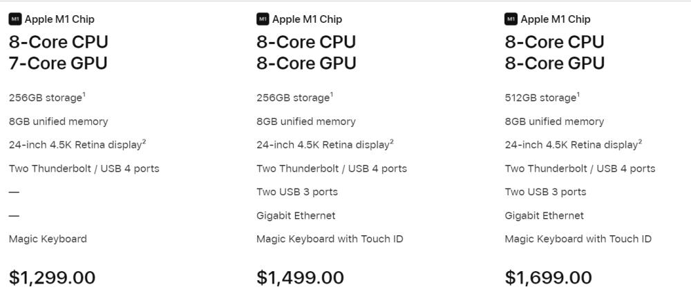Click Gigabit Ethernet in the $1,499.00 column
Screen dimensions: 691x296
click(296, 215)
